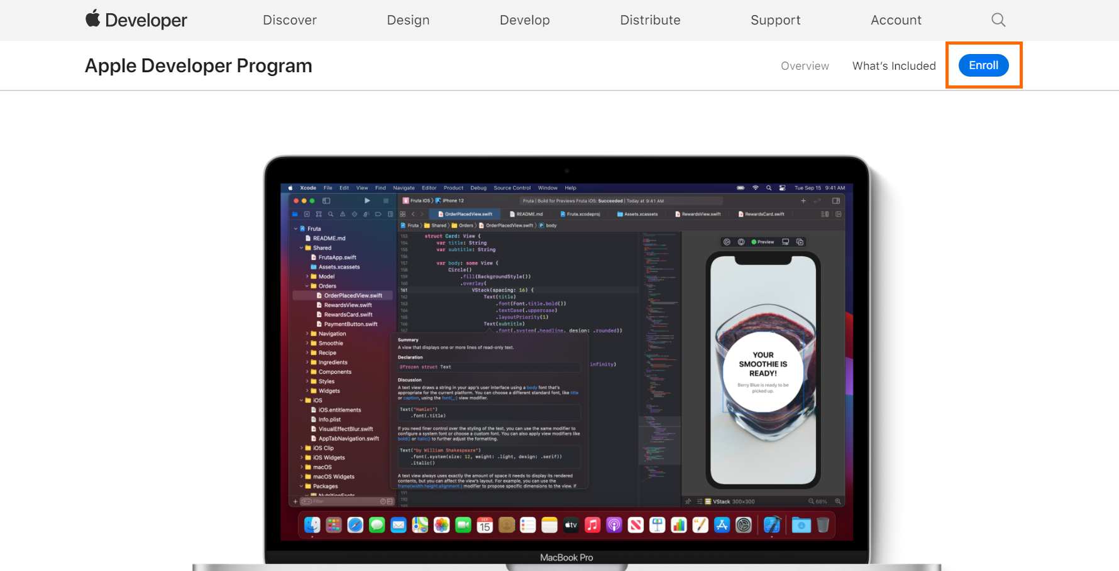Screen dimensions: 1119x571
Task: Expand the Styles folder
Action: tap(307, 381)
